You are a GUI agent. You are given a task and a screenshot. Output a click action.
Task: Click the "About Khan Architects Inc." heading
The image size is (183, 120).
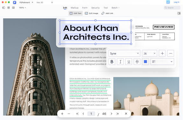(x=96, y=33)
